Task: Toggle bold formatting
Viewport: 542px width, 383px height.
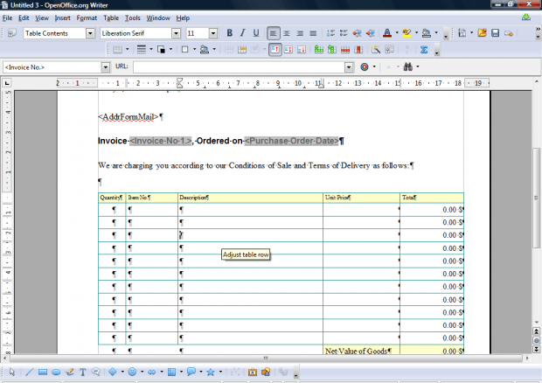Action: tap(229, 33)
